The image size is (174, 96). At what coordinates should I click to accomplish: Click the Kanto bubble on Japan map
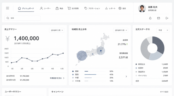[x=101, y=51]
